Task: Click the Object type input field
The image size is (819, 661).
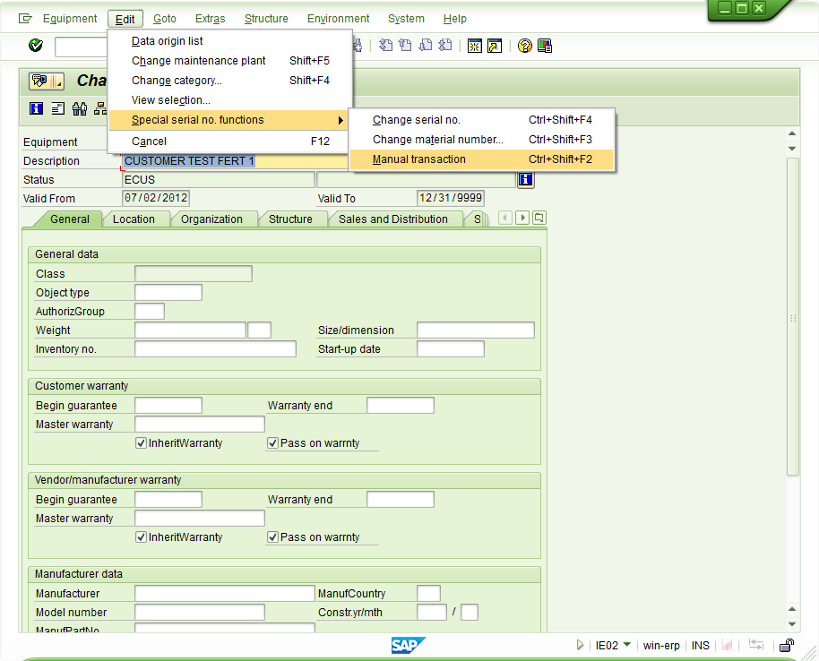Action: pos(168,293)
